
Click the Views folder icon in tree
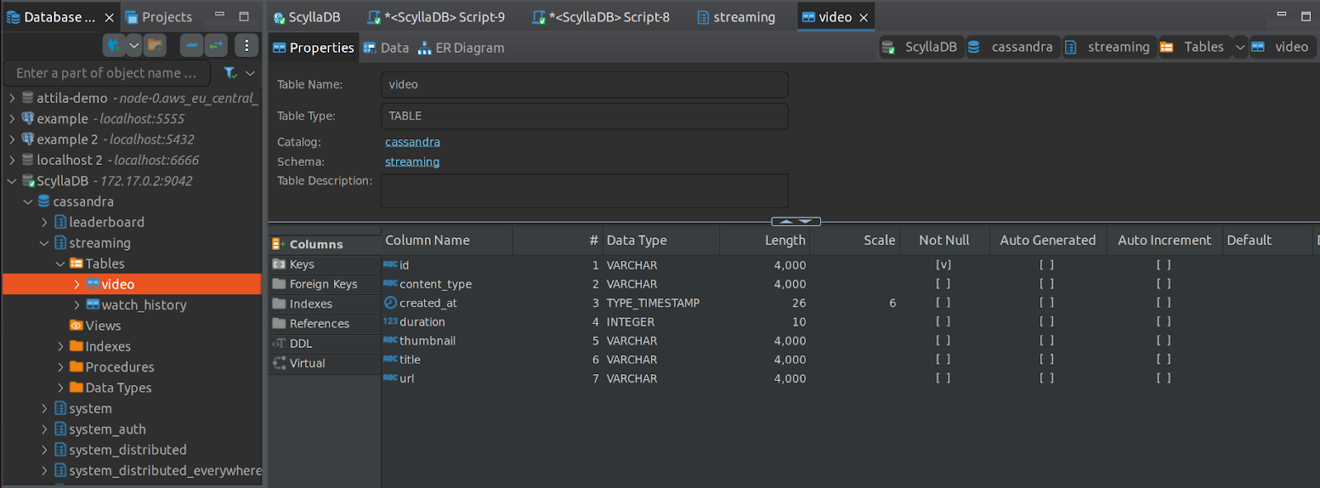click(x=76, y=326)
